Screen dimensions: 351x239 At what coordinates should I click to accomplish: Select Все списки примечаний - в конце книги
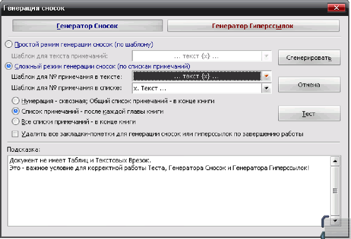click(x=16, y=122)
